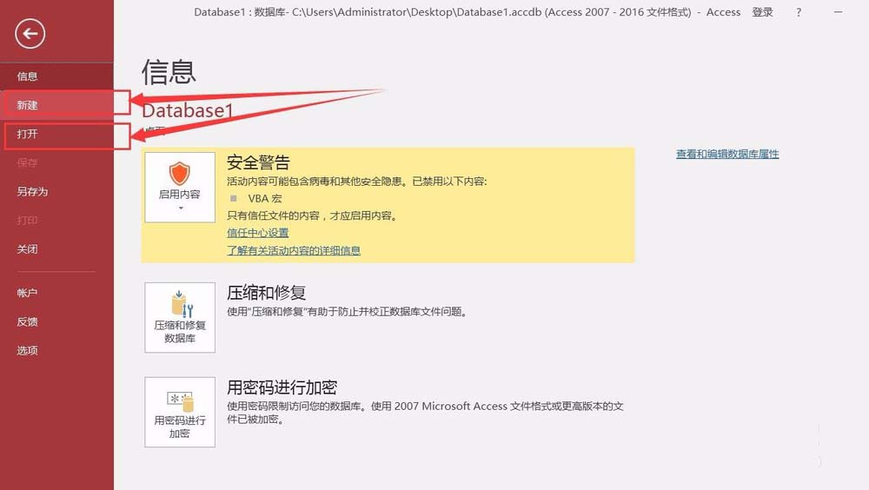Choose 关闭 in the sidebar

tap(56, 248)
